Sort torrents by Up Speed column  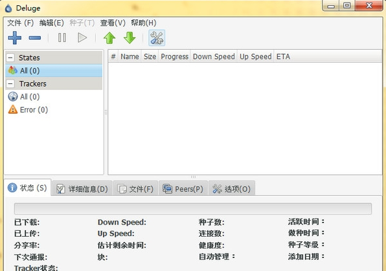[x=256, y=56]
